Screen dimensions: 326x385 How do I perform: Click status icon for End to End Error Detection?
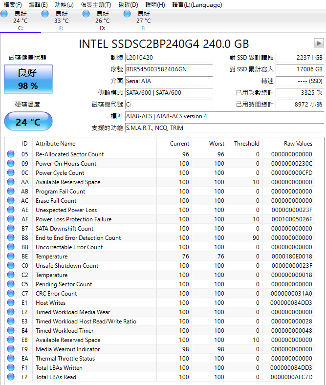[11, 237]
